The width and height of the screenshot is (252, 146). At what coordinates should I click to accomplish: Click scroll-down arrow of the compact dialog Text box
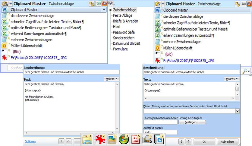click(117, 129)
